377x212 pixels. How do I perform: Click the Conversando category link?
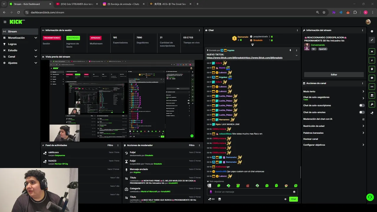point(318,45)
